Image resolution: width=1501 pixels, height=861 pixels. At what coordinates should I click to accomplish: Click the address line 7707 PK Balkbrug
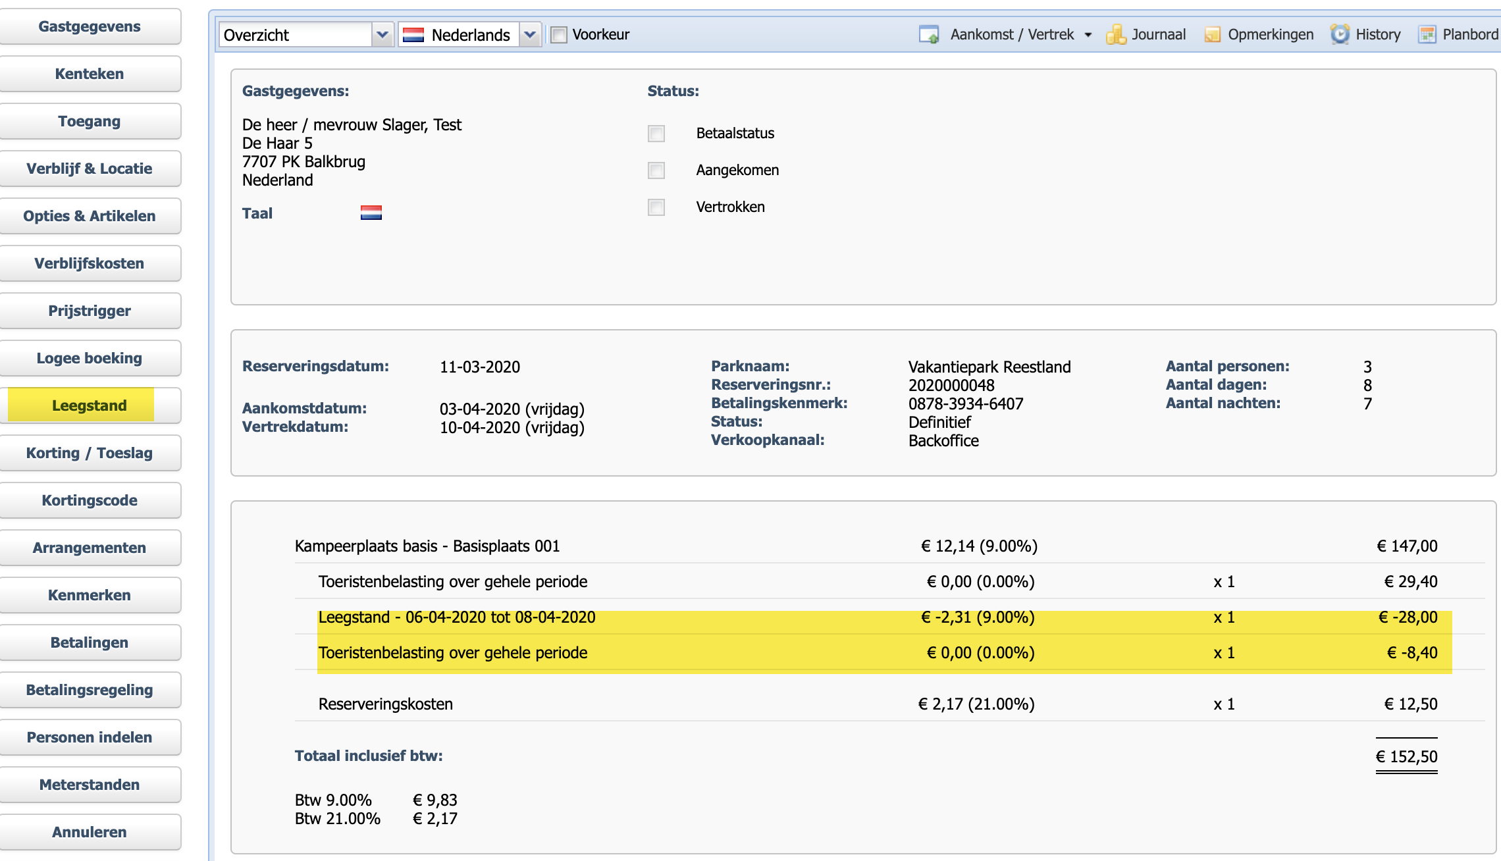point(303,162)
